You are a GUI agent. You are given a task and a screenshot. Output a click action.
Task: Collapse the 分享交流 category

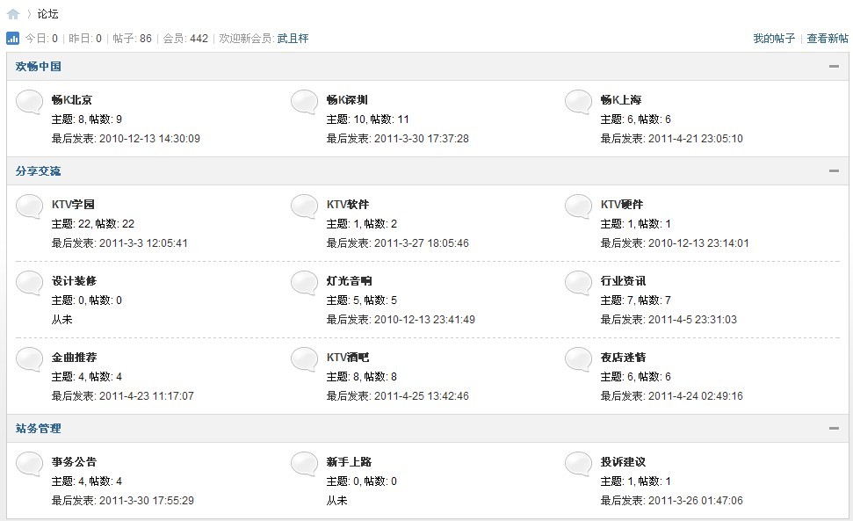[834, 170]
